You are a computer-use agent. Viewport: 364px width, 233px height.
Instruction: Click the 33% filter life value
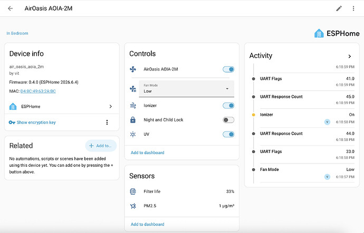pyautogui.click(x=230, y=191)
